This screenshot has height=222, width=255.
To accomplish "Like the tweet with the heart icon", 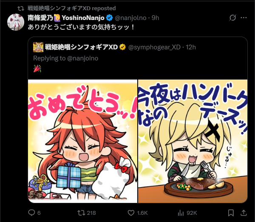I will point(131,213).
